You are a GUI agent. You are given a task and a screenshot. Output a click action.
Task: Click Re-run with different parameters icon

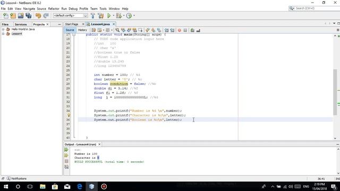pyautogui.click(x=66, y=155)
